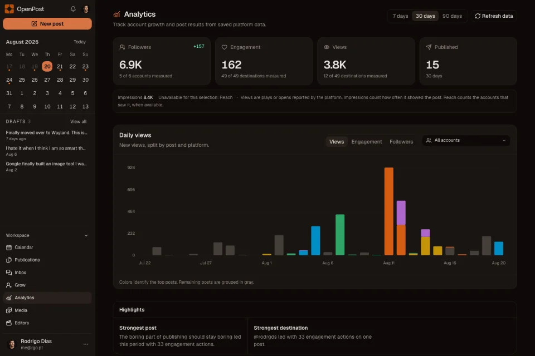
Task: Click the profile avatar in top sidebar
Action: 86,9
